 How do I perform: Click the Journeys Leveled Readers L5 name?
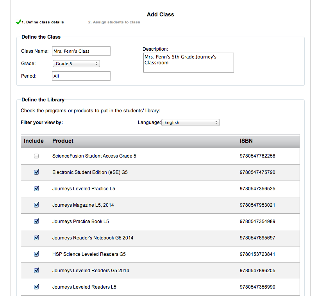[84, 287]
